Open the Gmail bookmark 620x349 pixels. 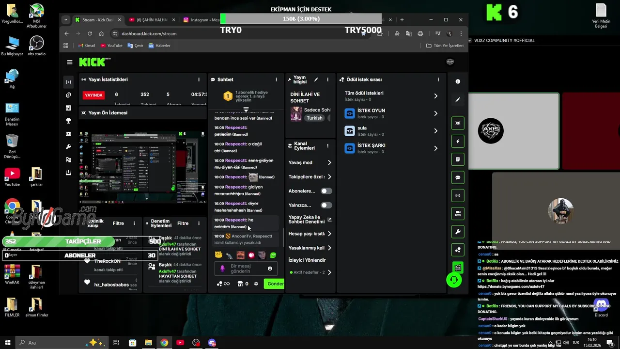point(86,46)
